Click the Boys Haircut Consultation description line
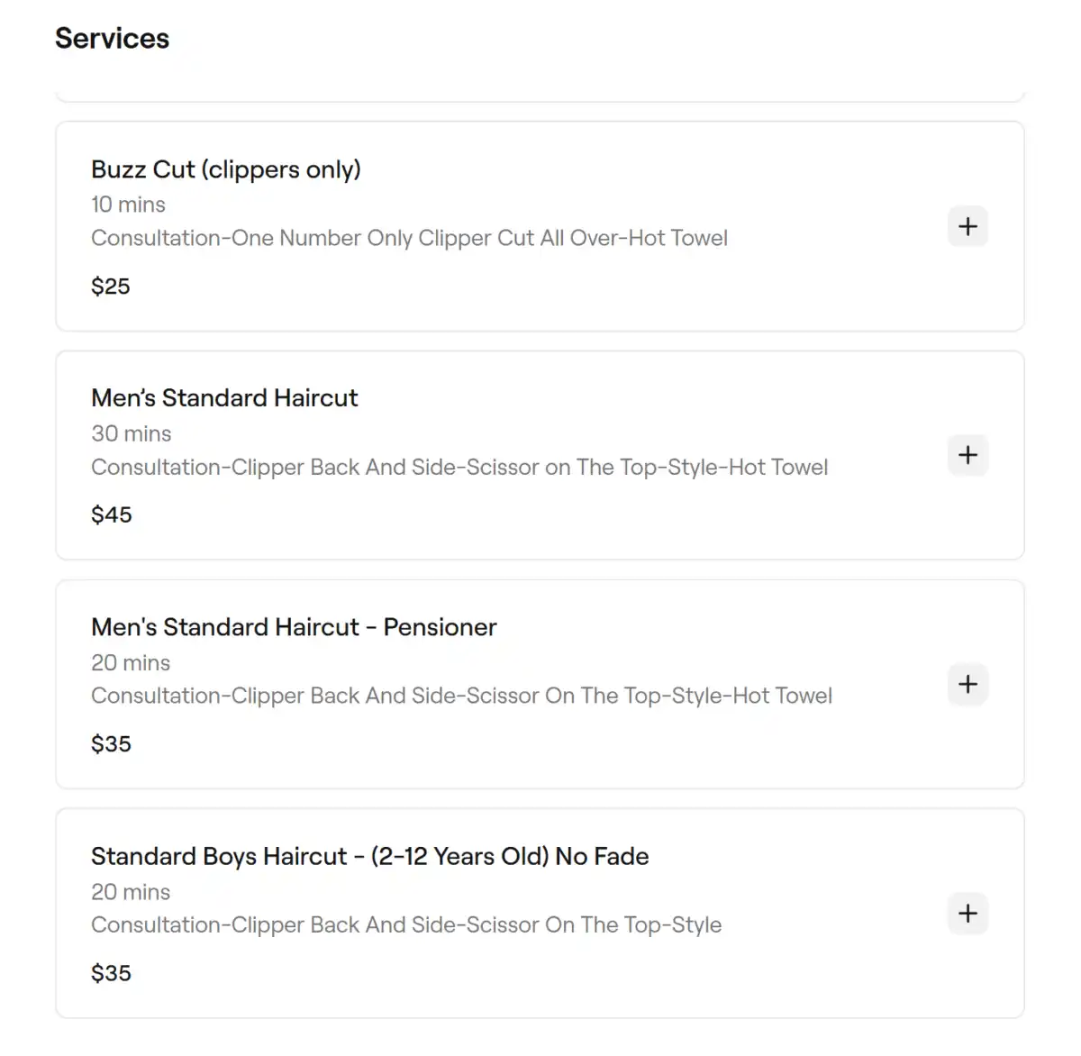Image resolution: width=1081 pixels, height=1056 pixels. (x=406, y=924)
